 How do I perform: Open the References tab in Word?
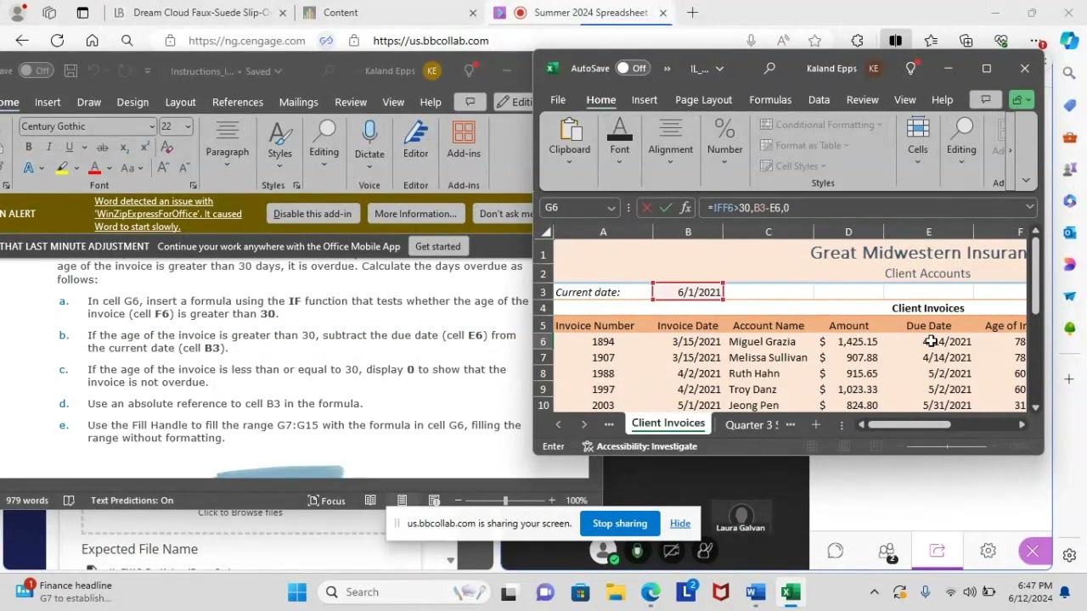[238, 102]
